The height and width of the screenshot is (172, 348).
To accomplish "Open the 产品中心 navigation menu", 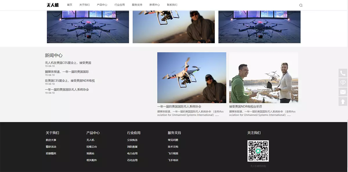I will (102, 5).
